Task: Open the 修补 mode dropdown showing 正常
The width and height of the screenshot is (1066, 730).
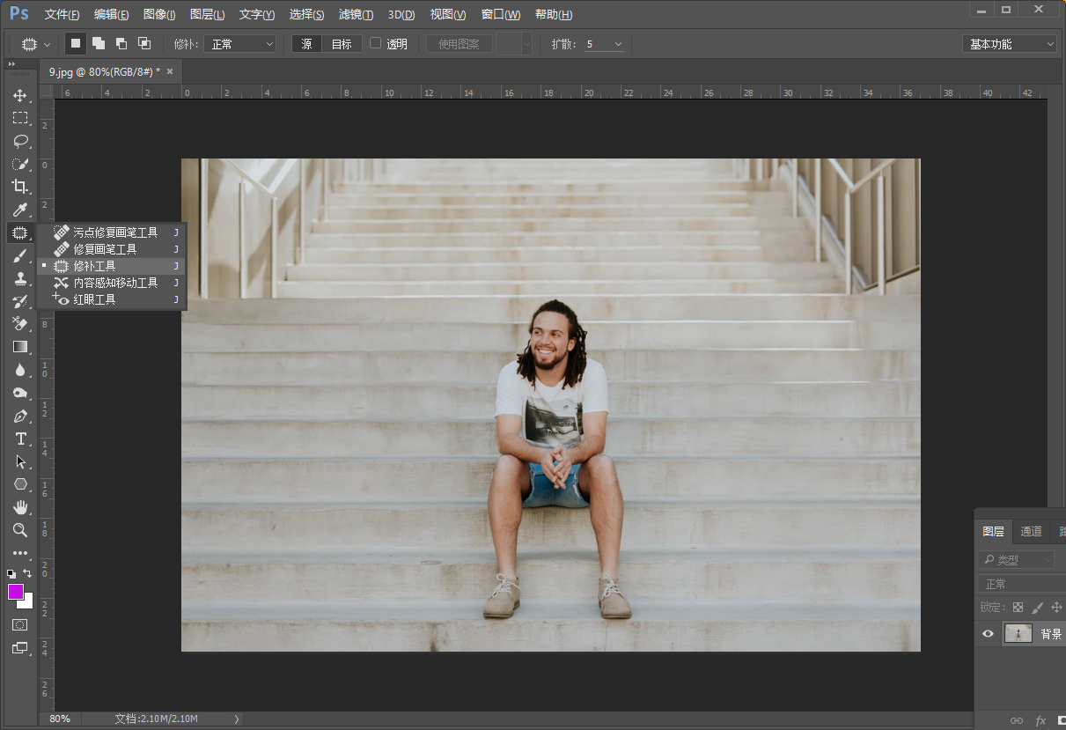Action: [240, 44]
